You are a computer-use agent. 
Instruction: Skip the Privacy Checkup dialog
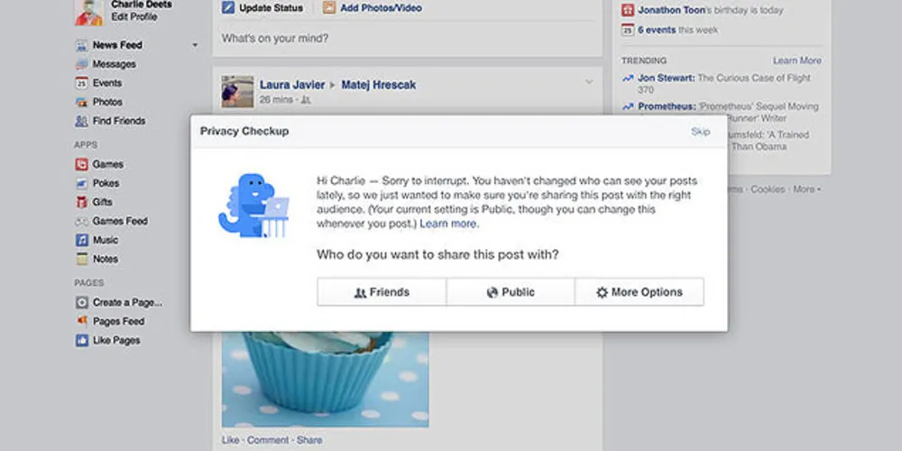(700, 132)
